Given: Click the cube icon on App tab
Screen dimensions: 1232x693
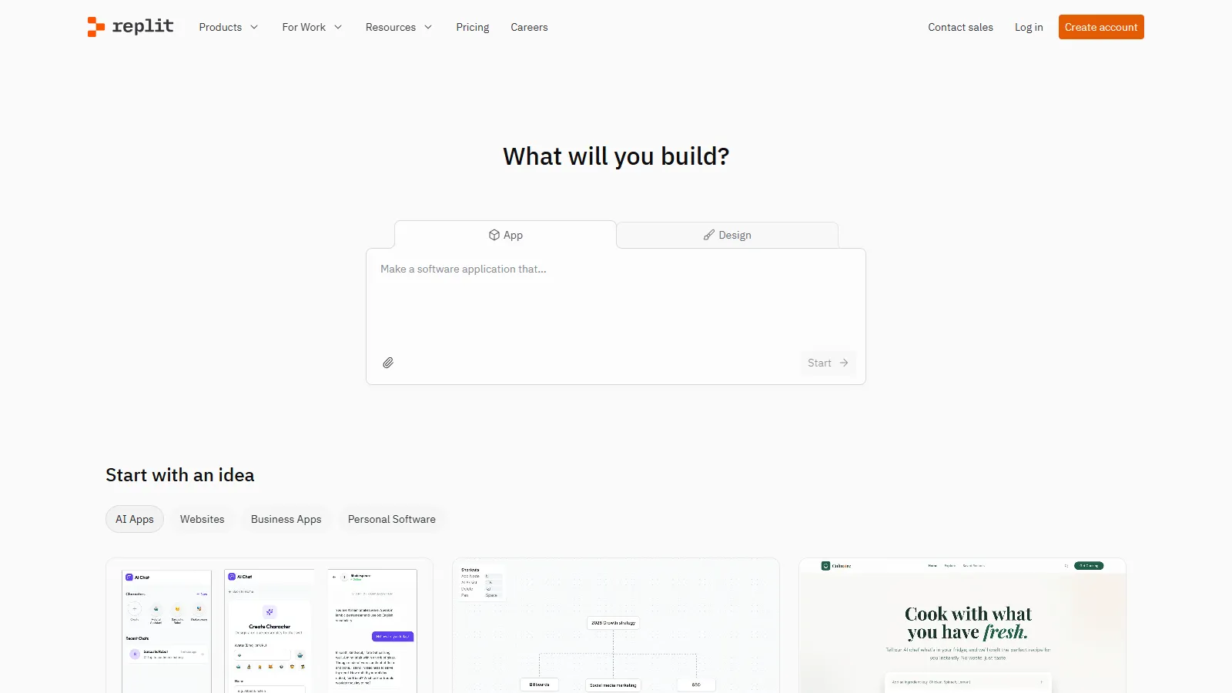Looking at the screenshot, I should click(x=494, y=235).
